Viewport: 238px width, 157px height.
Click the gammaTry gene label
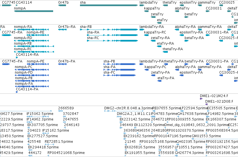click(x=206, y=3)
